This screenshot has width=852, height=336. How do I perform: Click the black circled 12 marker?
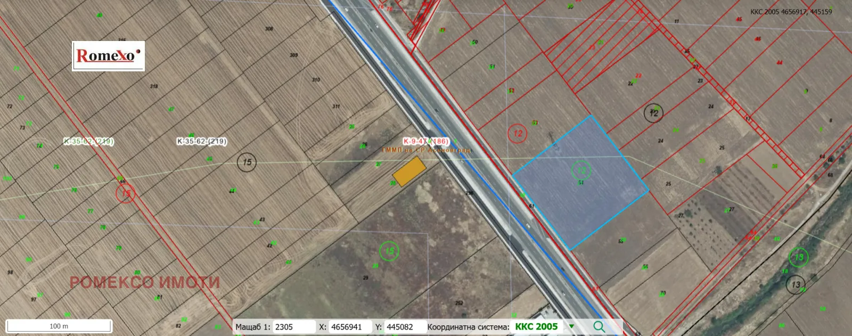coord(654,113)
